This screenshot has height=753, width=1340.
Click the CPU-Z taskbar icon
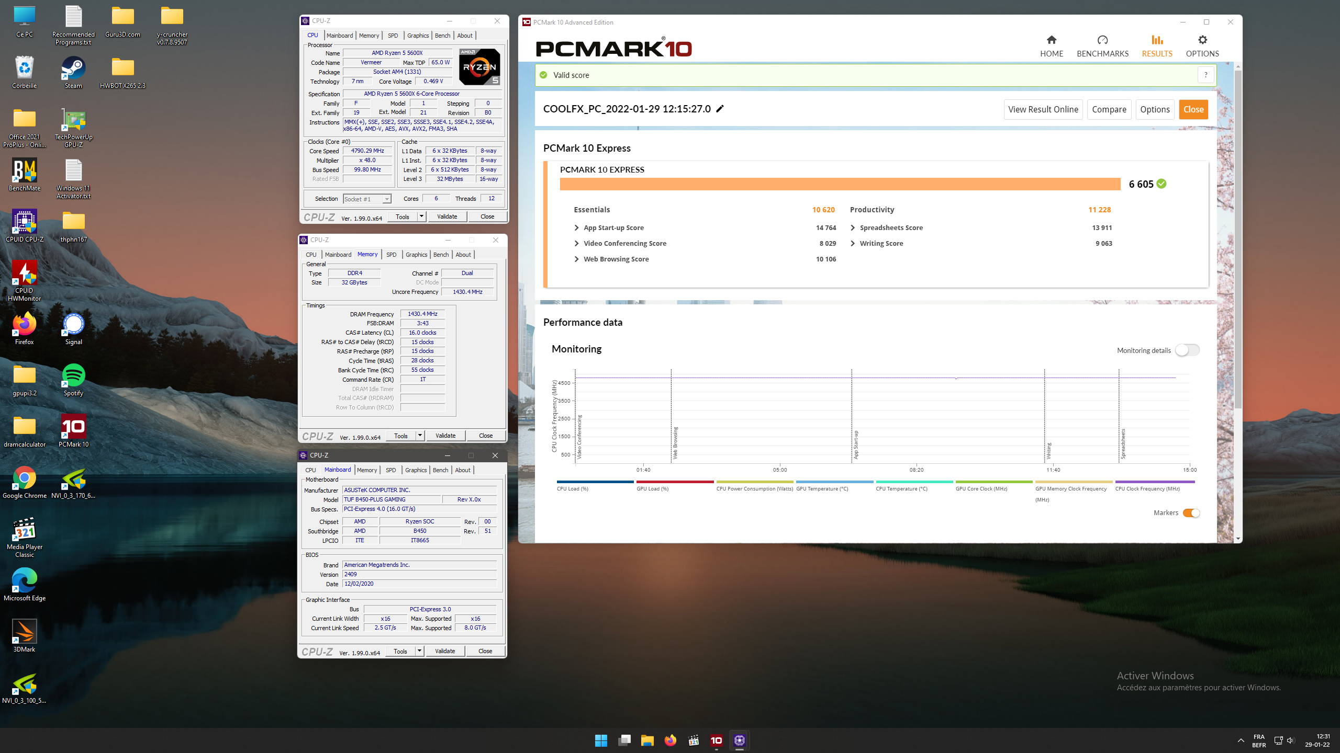[x=739, y=740]
